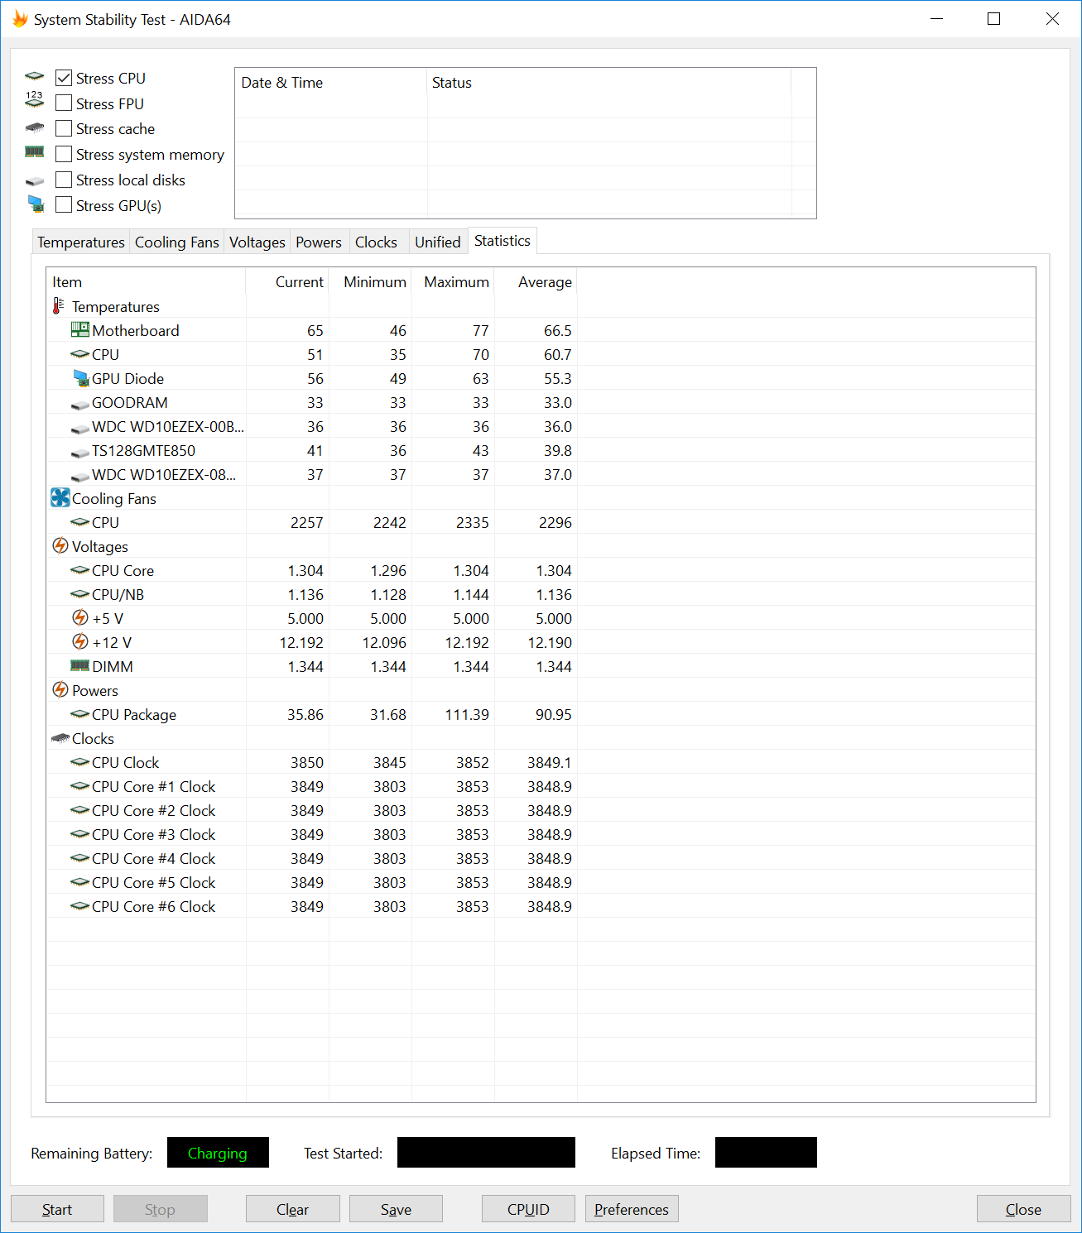
Task: Click the chip icon of Clocks group
Action: (x=60, y=738)
